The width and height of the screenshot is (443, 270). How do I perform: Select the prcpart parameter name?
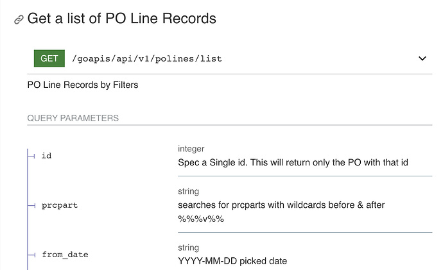pyautogui.click(x=60, y=205)
